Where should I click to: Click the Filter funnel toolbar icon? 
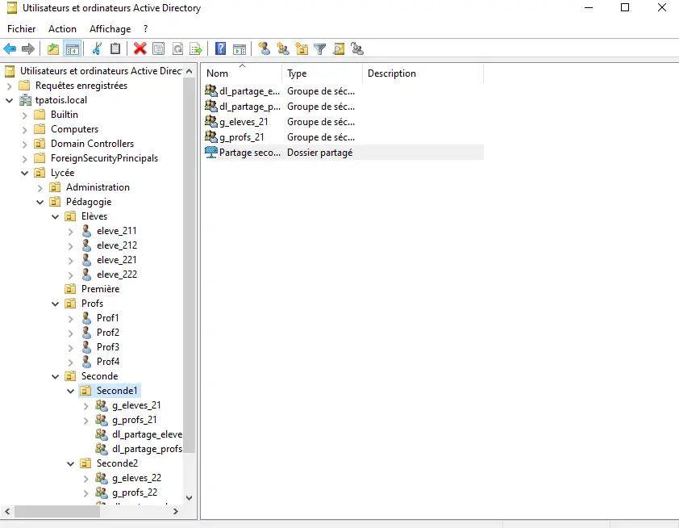(x=319, y=49)
